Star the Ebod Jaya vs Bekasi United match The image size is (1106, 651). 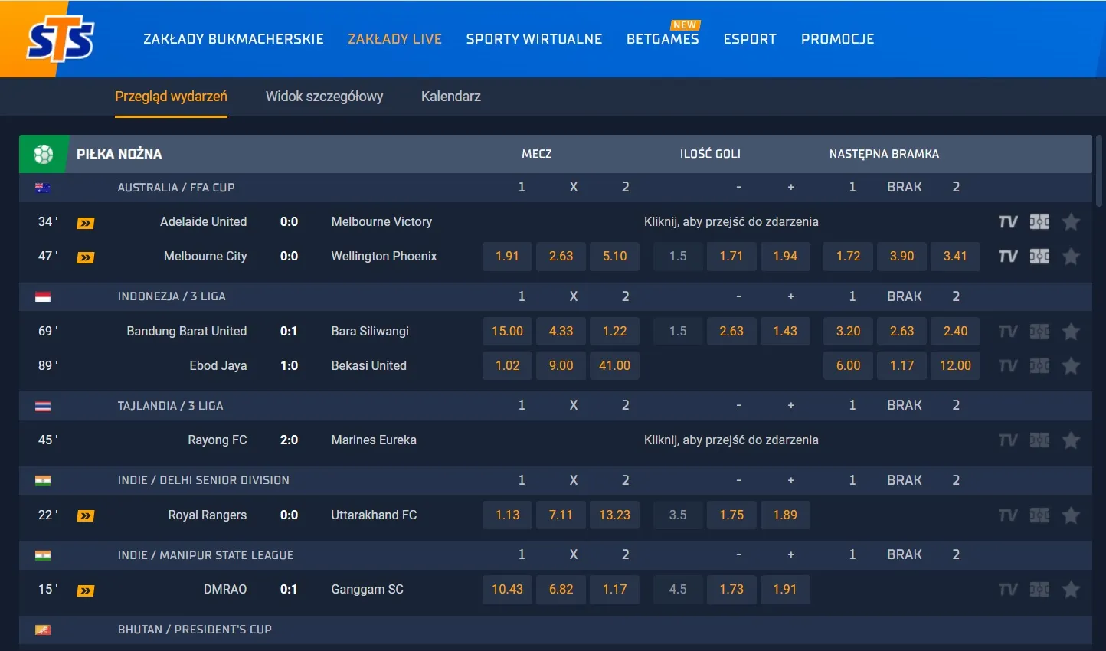(x=1071, y=365)
